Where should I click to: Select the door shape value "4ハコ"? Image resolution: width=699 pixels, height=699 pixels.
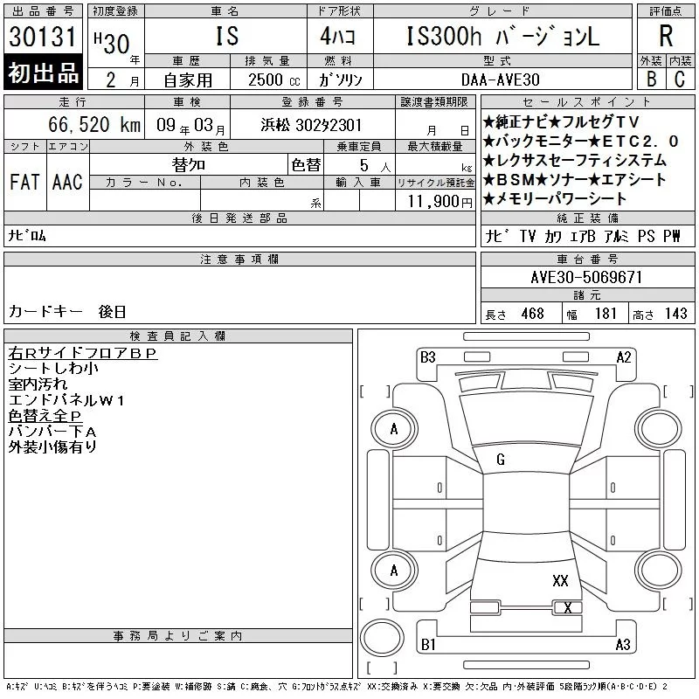338,36
